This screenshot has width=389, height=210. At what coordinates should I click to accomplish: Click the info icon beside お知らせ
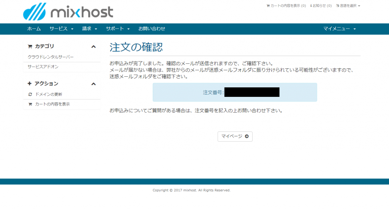coord(311,6)
